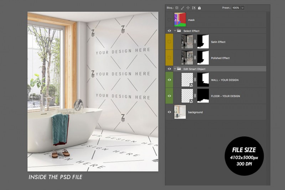Hide the WALL - YOUR DESIGN layer
The height and width of the screenshot is (190, 285).
pos(169,80)
